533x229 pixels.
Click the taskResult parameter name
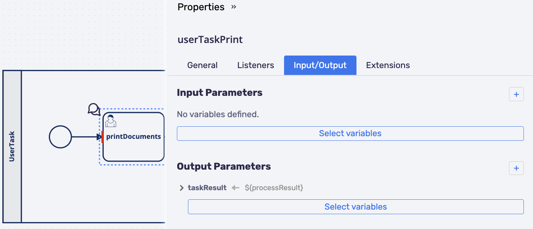(207, 188)
